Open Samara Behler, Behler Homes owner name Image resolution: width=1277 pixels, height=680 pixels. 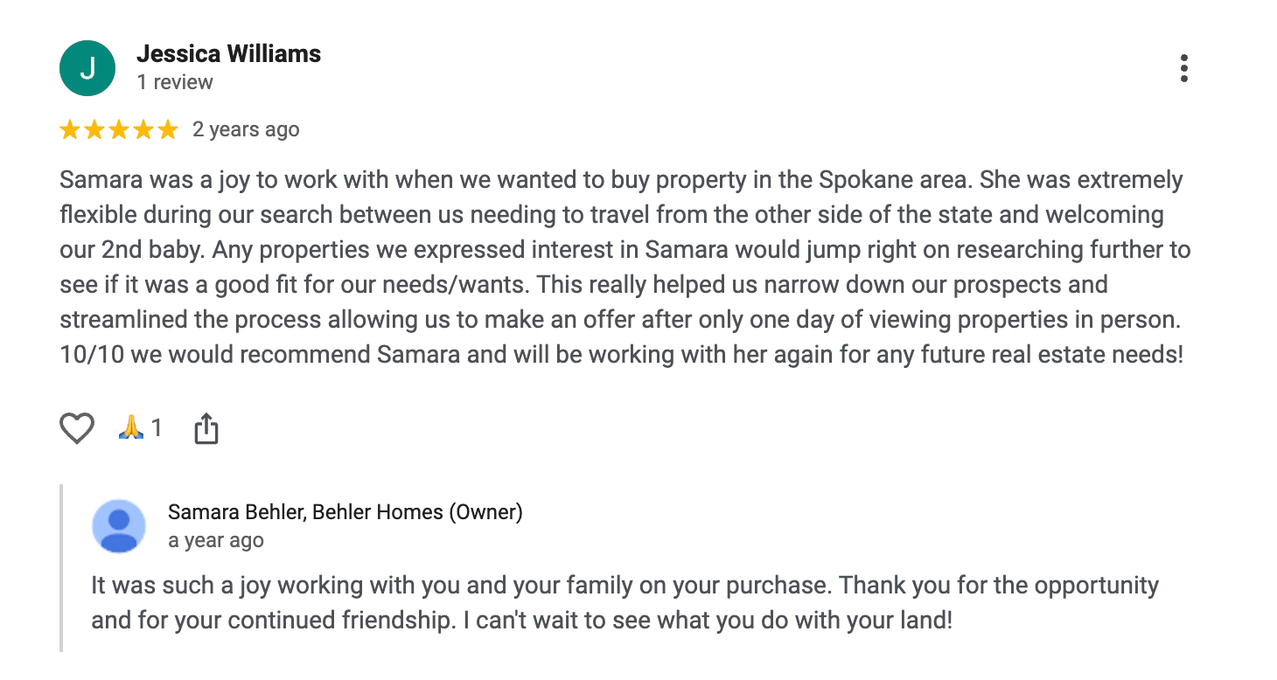click(345, 512)
